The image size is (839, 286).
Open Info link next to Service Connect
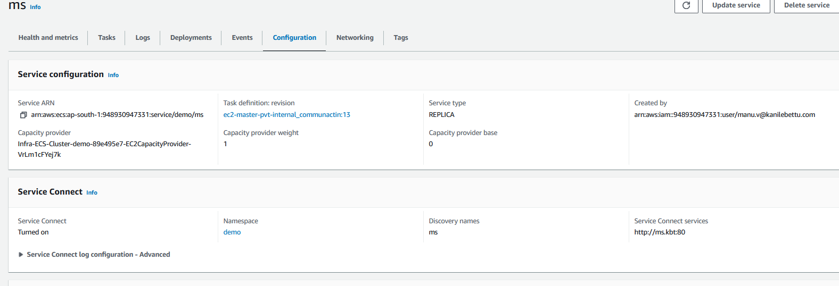[x=92, y=192]
